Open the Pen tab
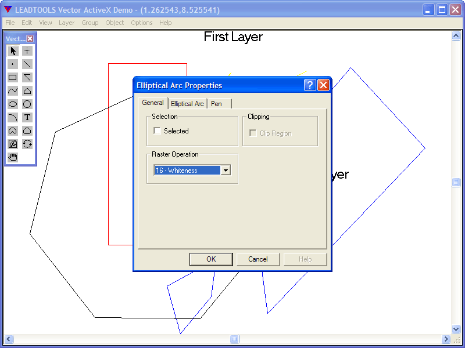Viewport: 465px width, 348px height. click(216, 103)
